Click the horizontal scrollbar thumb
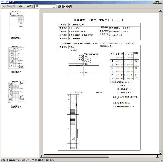 point(76,156)
